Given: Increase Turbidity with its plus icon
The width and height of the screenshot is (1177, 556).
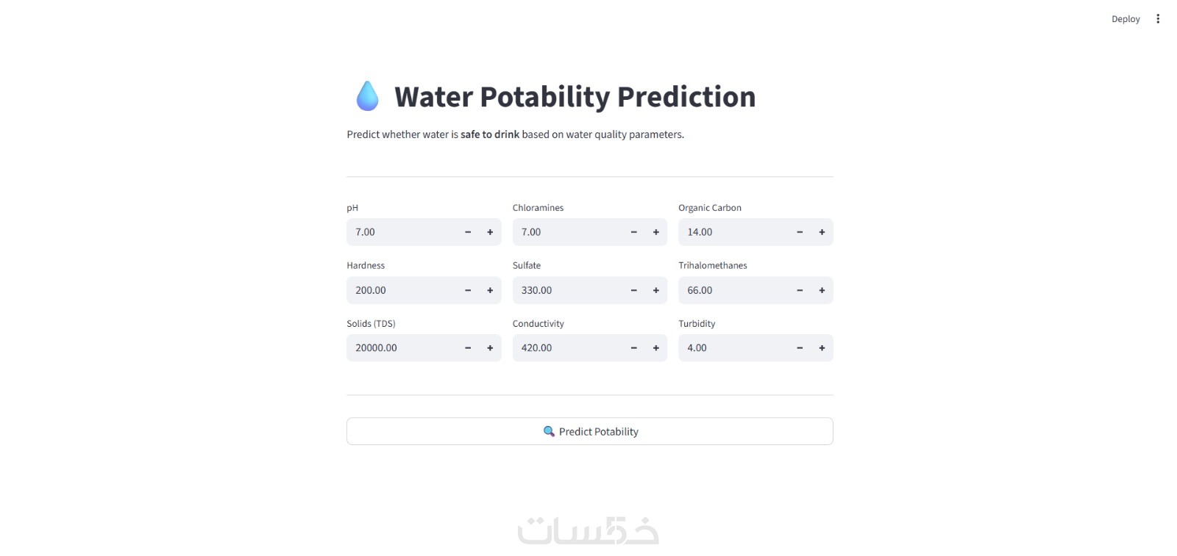Looking at the screenshot, I should 822,348.
